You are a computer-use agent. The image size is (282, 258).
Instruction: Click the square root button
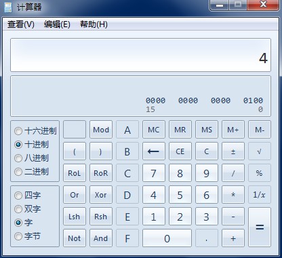click(x=260, y=151)
